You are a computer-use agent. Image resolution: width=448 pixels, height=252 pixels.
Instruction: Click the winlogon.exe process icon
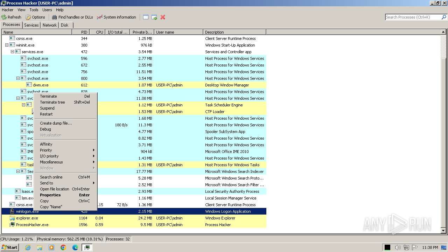click(12, 211)
